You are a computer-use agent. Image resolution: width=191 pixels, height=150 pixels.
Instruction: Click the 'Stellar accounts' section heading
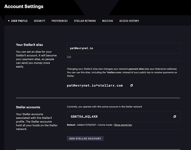[28, 107]
